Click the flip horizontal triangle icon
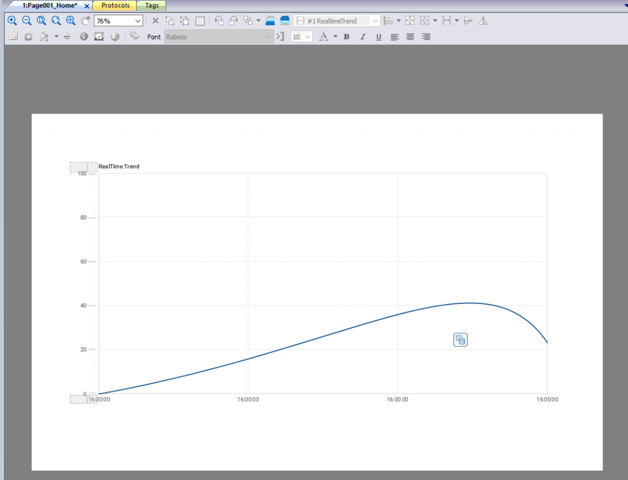The width and height of the screenshot is (628, 480). coord(483,21)
